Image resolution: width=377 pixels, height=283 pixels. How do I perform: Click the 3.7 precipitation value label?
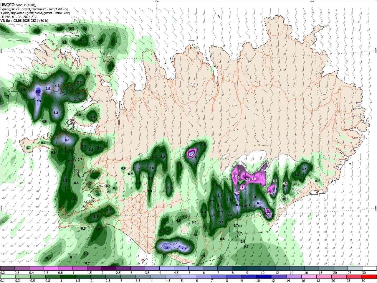coord(138,169)
